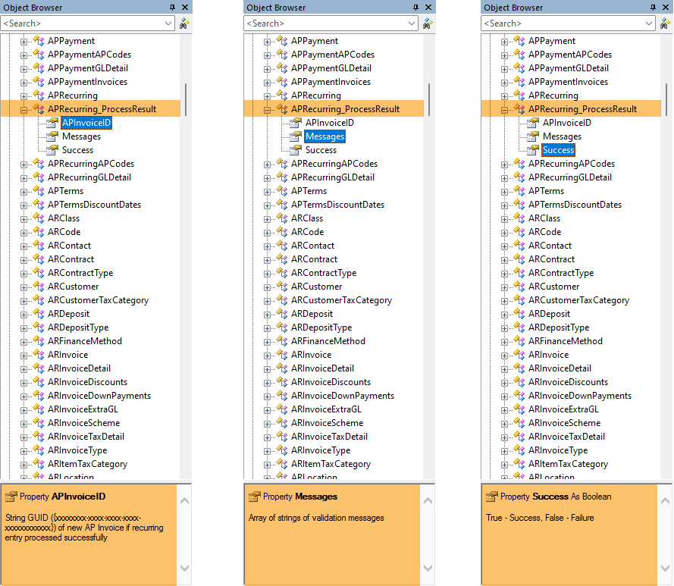Toggle the pin icon of middle Object Browser
This screenshot has width=674, height=586.
pos(415,8)
